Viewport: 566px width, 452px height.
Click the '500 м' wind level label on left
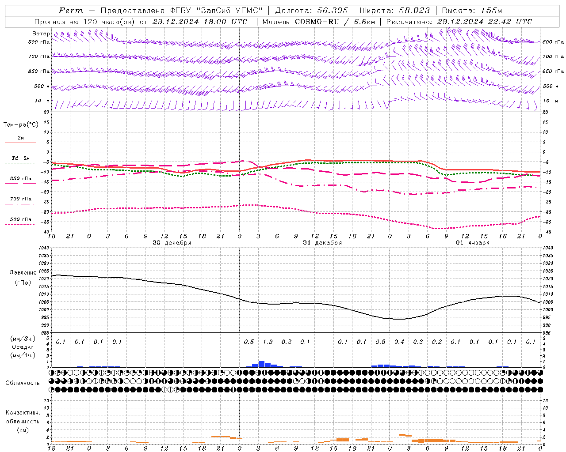[42, 86]
